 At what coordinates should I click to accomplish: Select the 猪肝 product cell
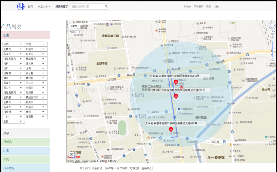14,64
